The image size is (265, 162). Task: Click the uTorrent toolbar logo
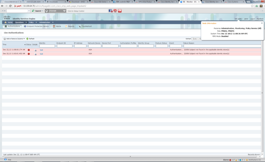point(47,11)
